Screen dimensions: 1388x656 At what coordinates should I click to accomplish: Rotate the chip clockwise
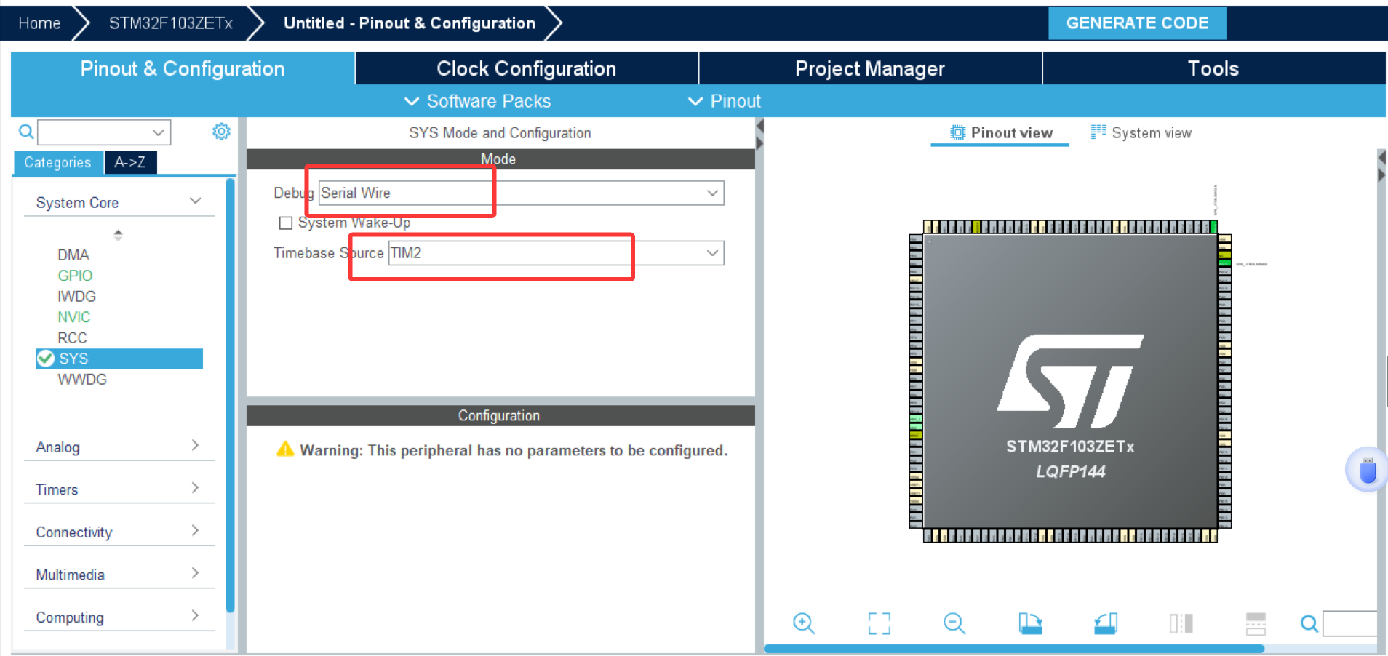[1031, 623]
